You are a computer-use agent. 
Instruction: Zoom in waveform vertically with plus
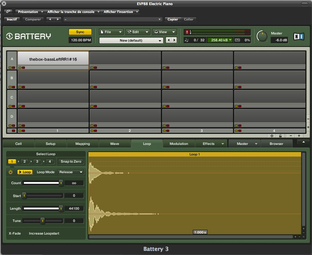303,228
